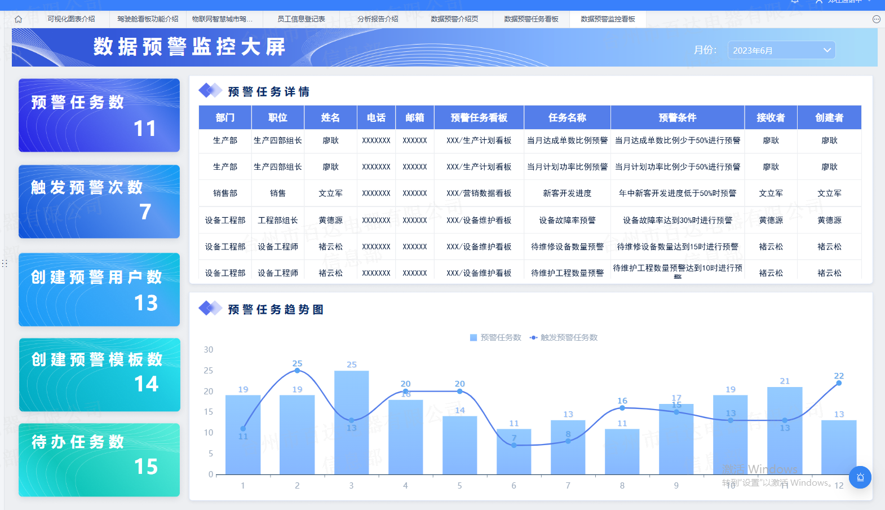Click the diamond icon beside 预警任务趋势图
Image resolution: width=885 pixels, height=510 pixels.
pos(210,309)
